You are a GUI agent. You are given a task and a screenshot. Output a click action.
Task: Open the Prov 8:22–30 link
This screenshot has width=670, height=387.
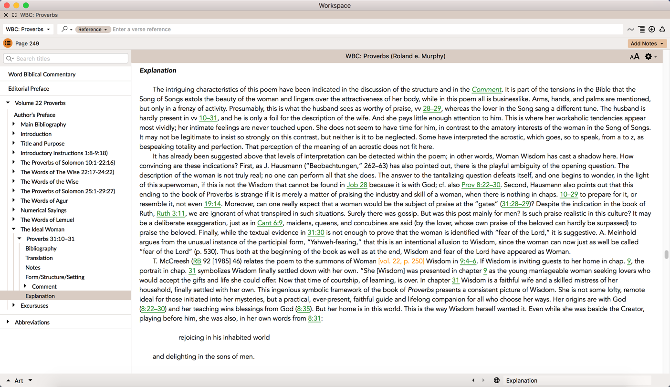coord(481,185)
